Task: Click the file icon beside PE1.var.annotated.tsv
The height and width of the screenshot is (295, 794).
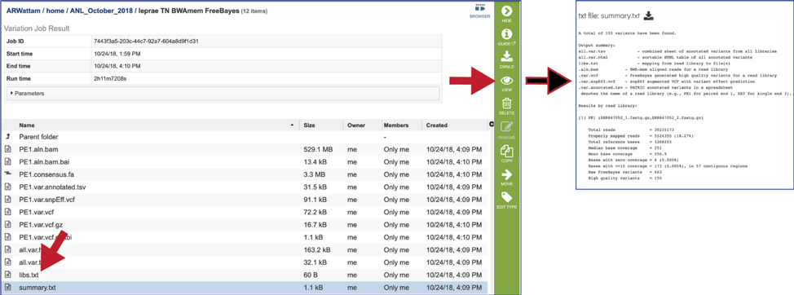Action: coord(7,187)
